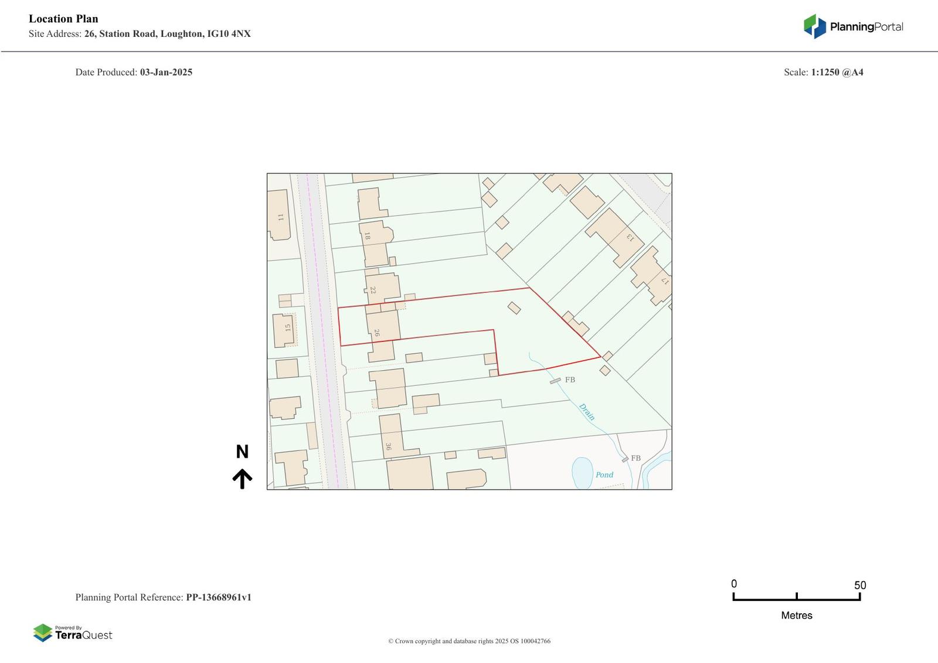Click the 'Drain' label on the map

tap(587, 412)
